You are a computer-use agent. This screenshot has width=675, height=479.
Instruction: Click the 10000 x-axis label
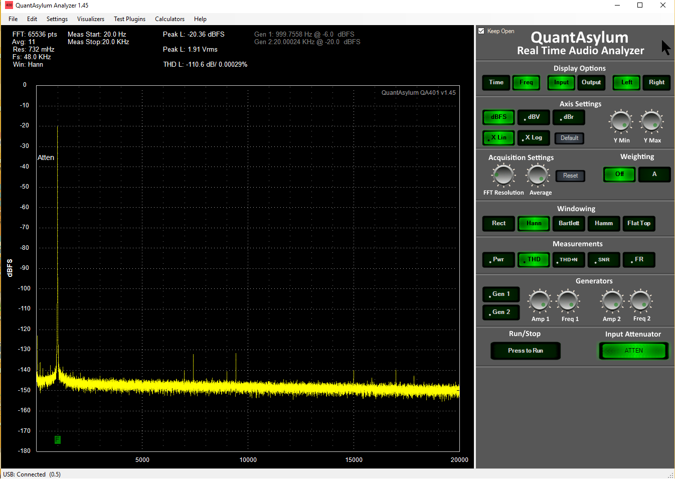tap(248, 460)
